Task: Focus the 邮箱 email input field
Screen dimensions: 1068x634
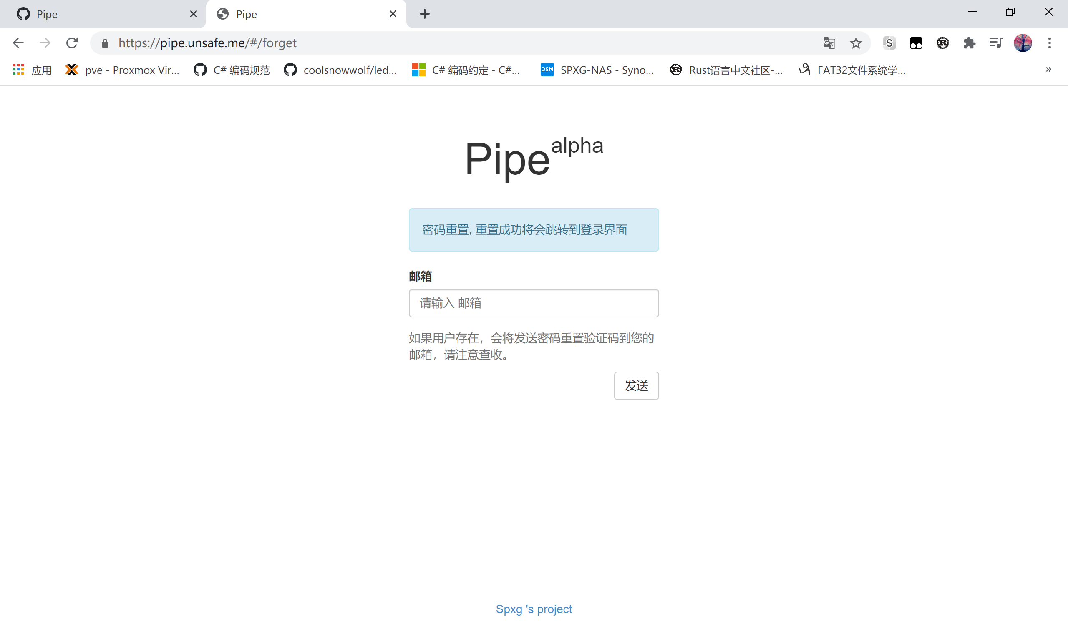Action: (x=534, y=303)
